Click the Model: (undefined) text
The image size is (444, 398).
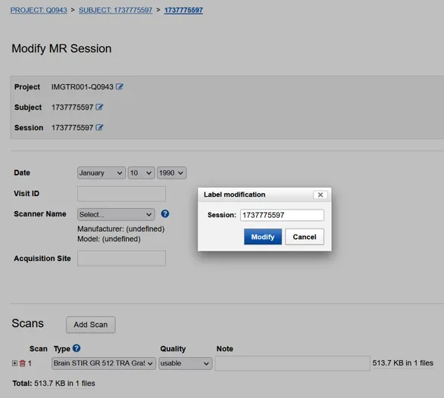tap(109, 239)
